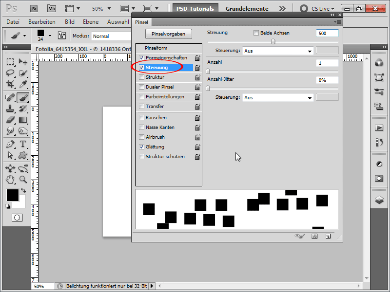Screen dimensions: 390x292
Task: Toggle the Brush panel button in options bar
Action: tap(62, 36)
